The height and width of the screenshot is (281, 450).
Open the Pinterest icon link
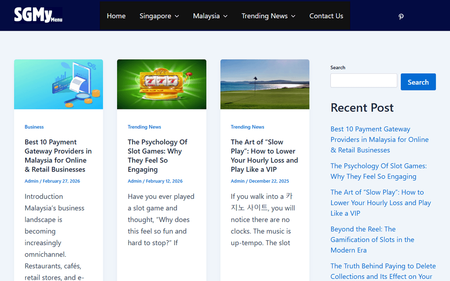pos(401,16)
